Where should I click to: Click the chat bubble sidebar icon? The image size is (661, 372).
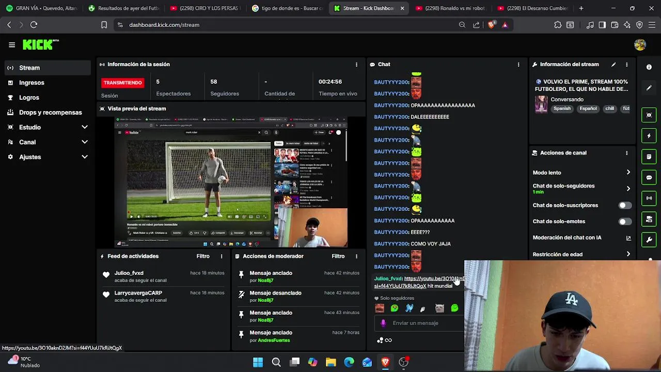click(x=649, y=177)
